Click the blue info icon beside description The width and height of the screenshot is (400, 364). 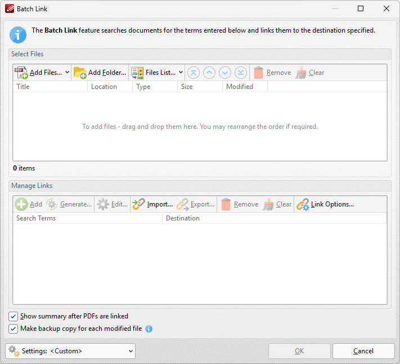[18, 35]
